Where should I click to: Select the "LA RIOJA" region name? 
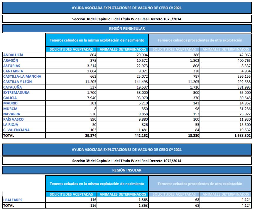[x=11, y=125]
